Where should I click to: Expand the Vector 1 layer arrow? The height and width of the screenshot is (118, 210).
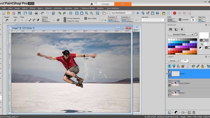point(167,74)
